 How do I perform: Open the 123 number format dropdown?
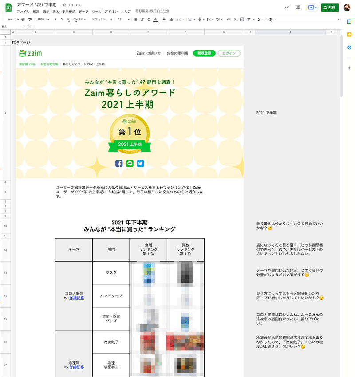click(x=82, y=20)
